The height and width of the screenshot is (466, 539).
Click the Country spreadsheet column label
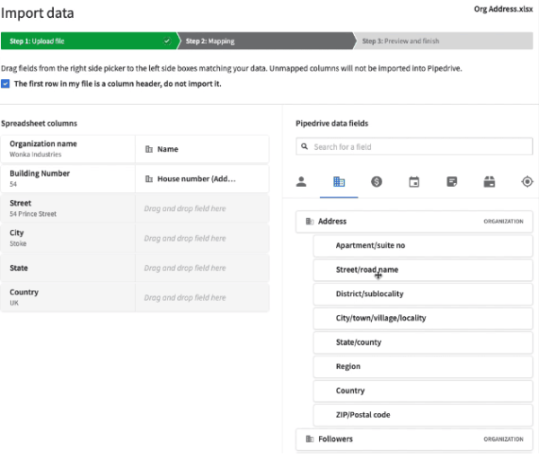[x=24, y=292]
